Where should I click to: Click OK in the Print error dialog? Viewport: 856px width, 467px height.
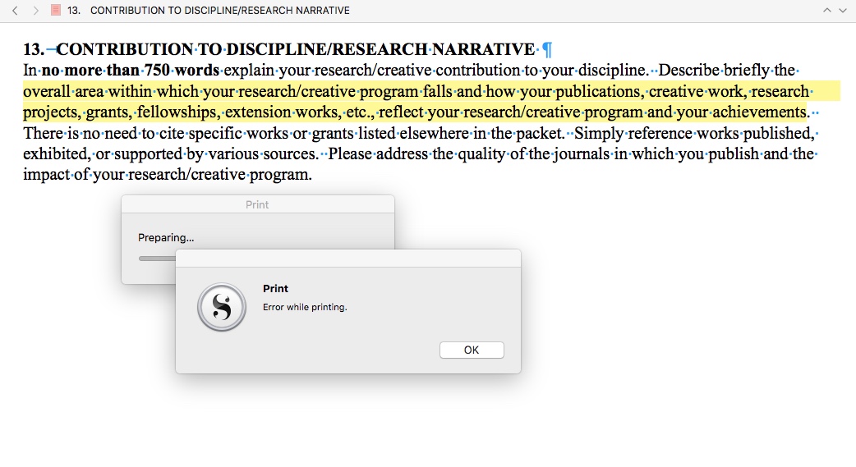[x=472, y=350]
